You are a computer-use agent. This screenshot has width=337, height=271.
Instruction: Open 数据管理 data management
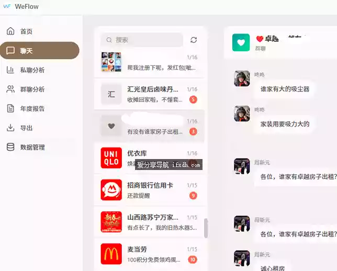[40, 147]
